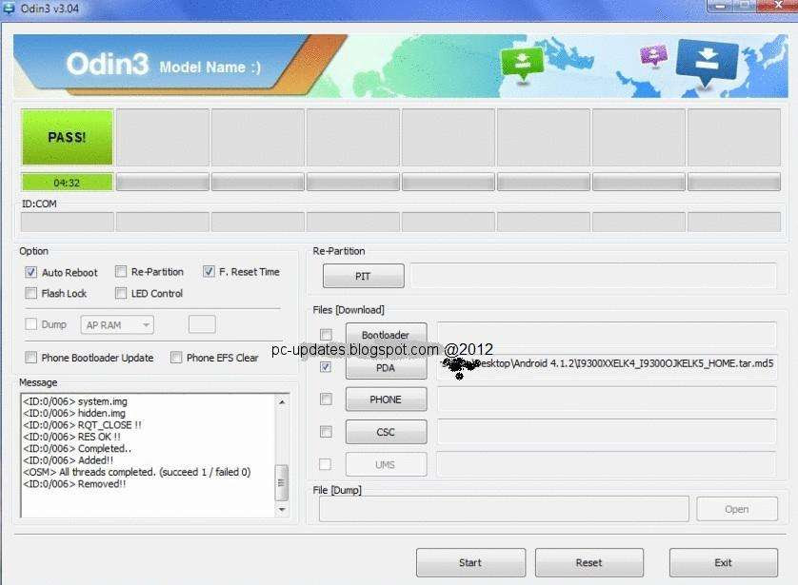Enable Flash Lock checkbox
Image resolution: width=798 pixels, height=585 pixels.
click(x=31, y=293)
